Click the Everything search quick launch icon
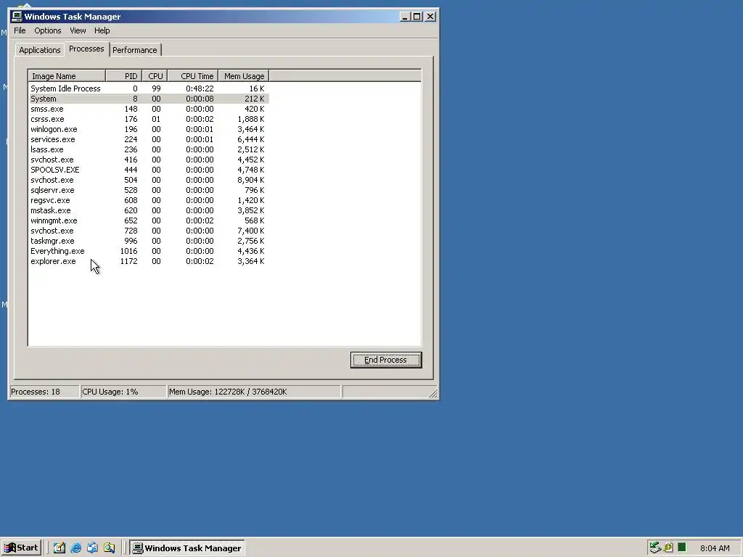743x557 pixels. tap(109, 548)
